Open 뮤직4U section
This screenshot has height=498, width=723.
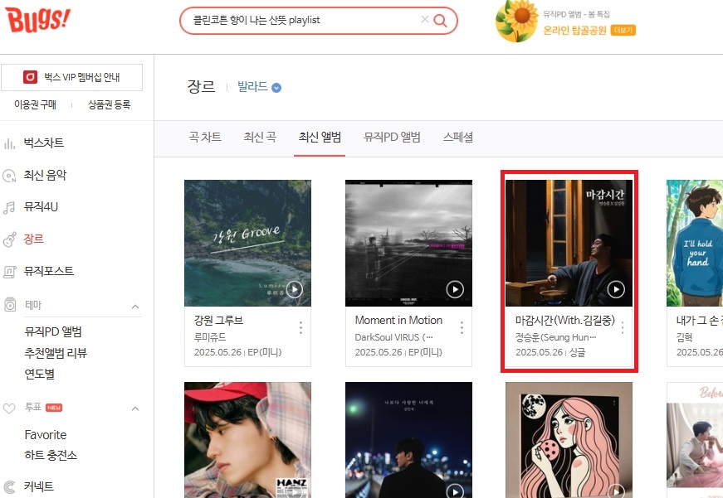[41, 207]
